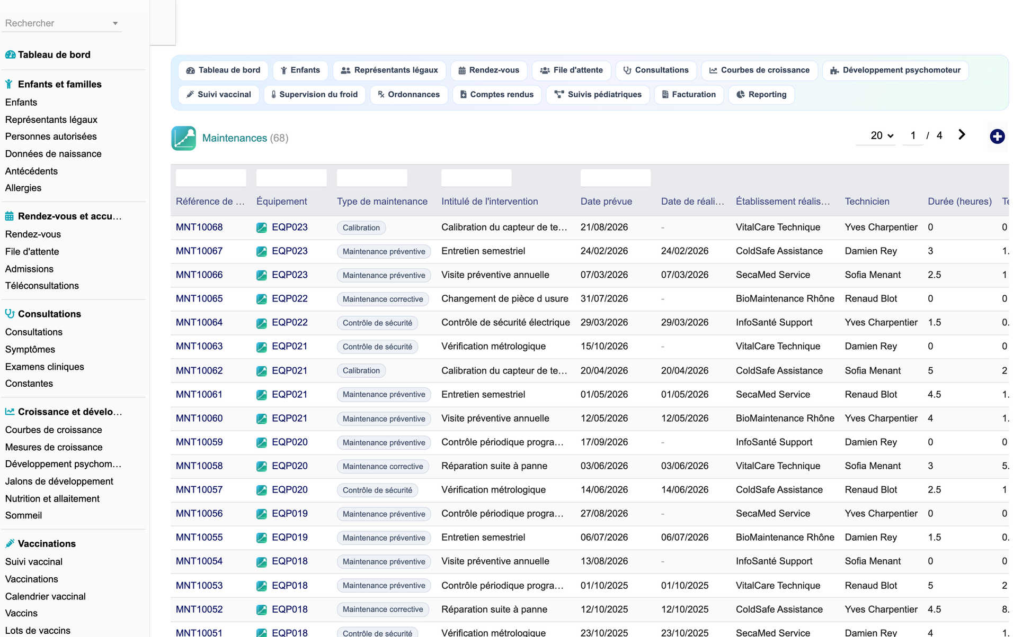The image size is (1031, 637).
Task: Switch to Représentants légaux tab
Action: [389, 70]
